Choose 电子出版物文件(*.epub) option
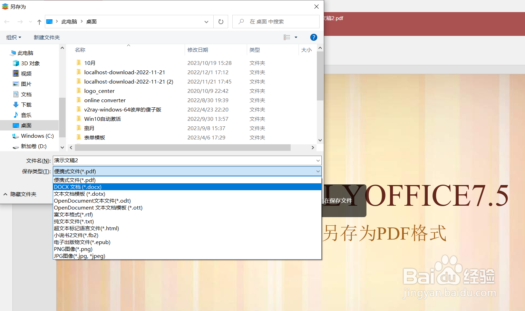 tap(187, 242)
